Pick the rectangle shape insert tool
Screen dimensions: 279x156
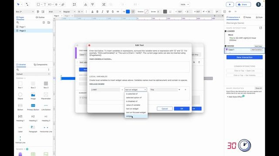(x=38, y=4)
